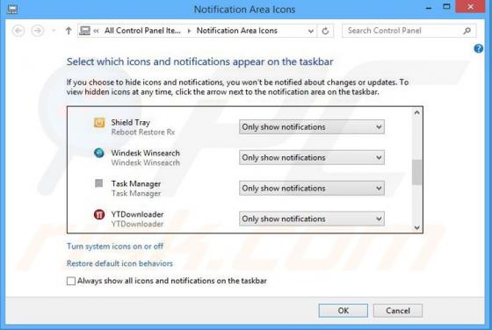Click the breadcrumb separator arrow
492x330 pixels.
(x=189, y=31)
